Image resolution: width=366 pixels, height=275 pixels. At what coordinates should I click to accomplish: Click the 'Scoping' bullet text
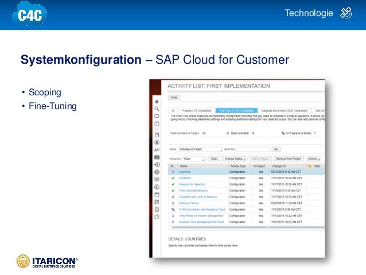(x=45, y=92)
